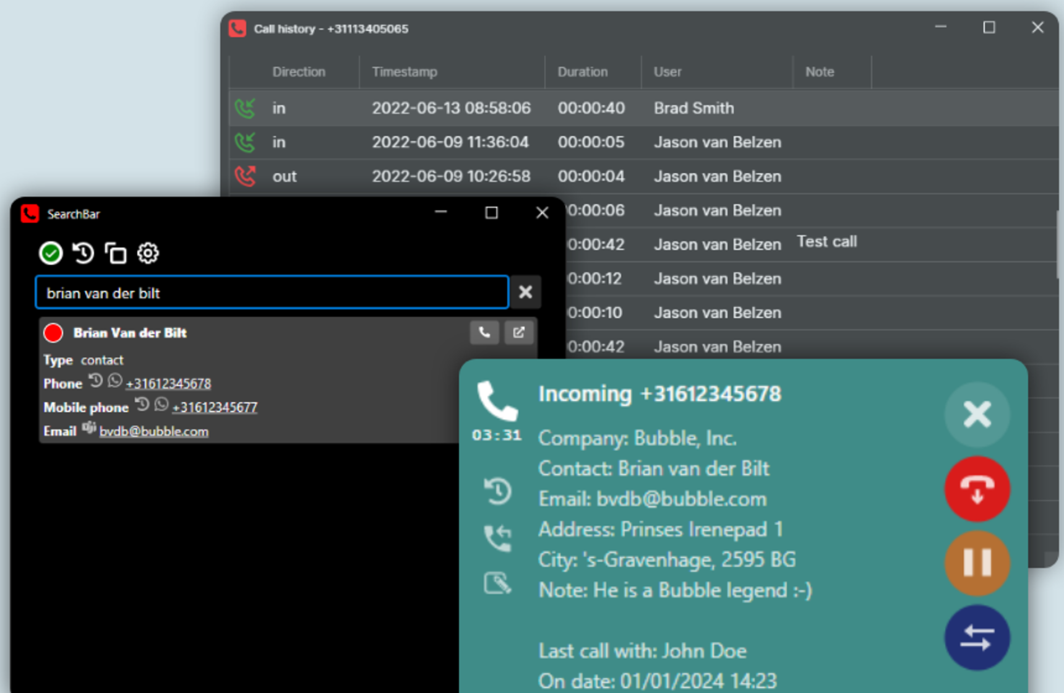Dial mobile number +31612345677 link
Image resolution: width=1064 pixels, height=693 pixels.
pos(215,407)
